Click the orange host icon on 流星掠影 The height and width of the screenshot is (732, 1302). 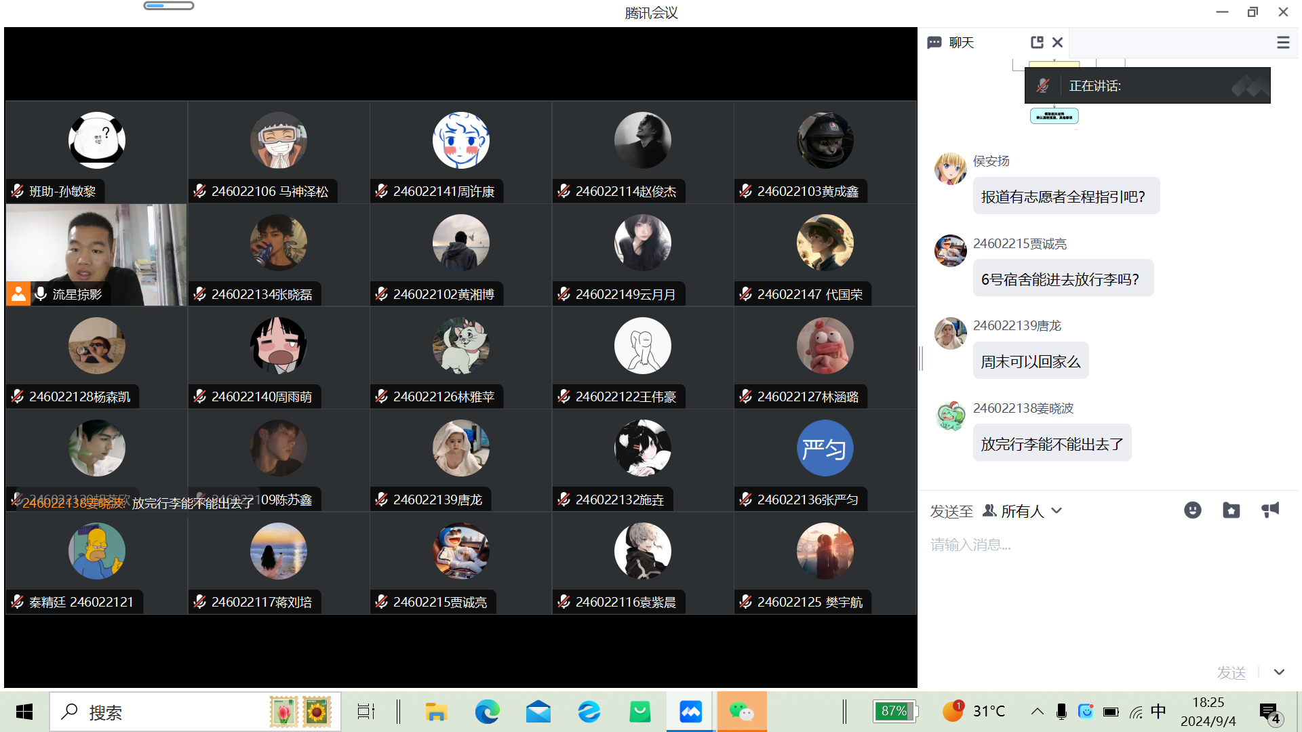[x=18, y=293]
